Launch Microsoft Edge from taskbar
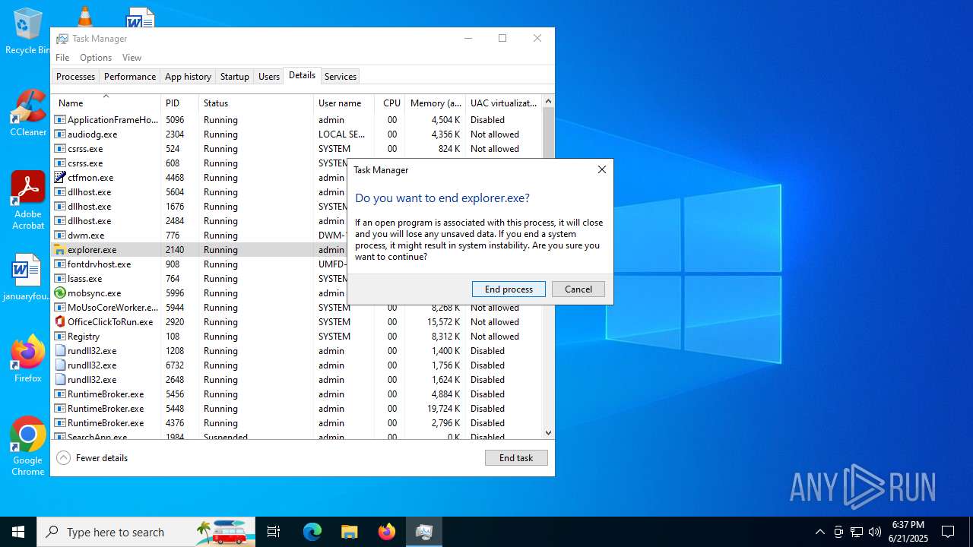The height and width of the screenshot is (547, 973). click(312, 532)
